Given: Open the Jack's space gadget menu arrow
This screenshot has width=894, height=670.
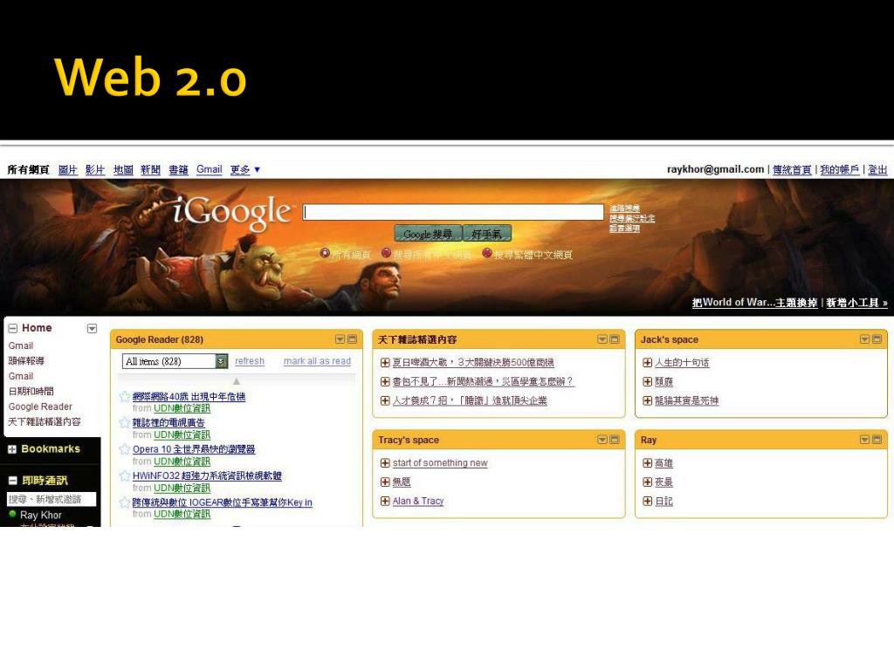Looking at the screenshot, I should [864, 339].
